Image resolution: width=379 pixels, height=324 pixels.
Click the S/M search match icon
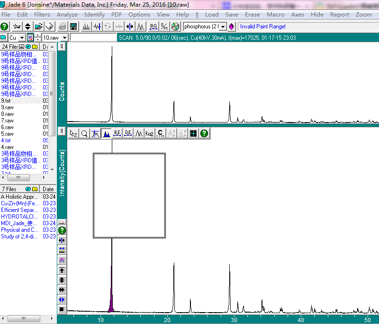(x=164, y=26)
